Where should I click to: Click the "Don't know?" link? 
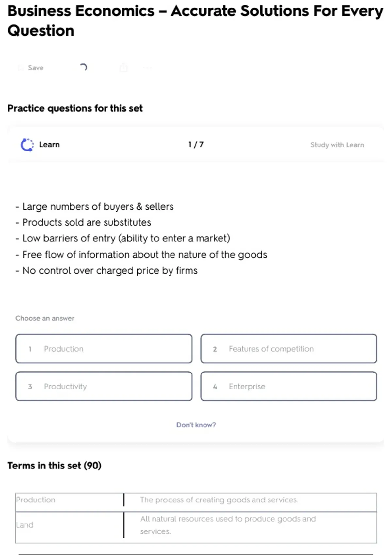(x=196, y=425)
